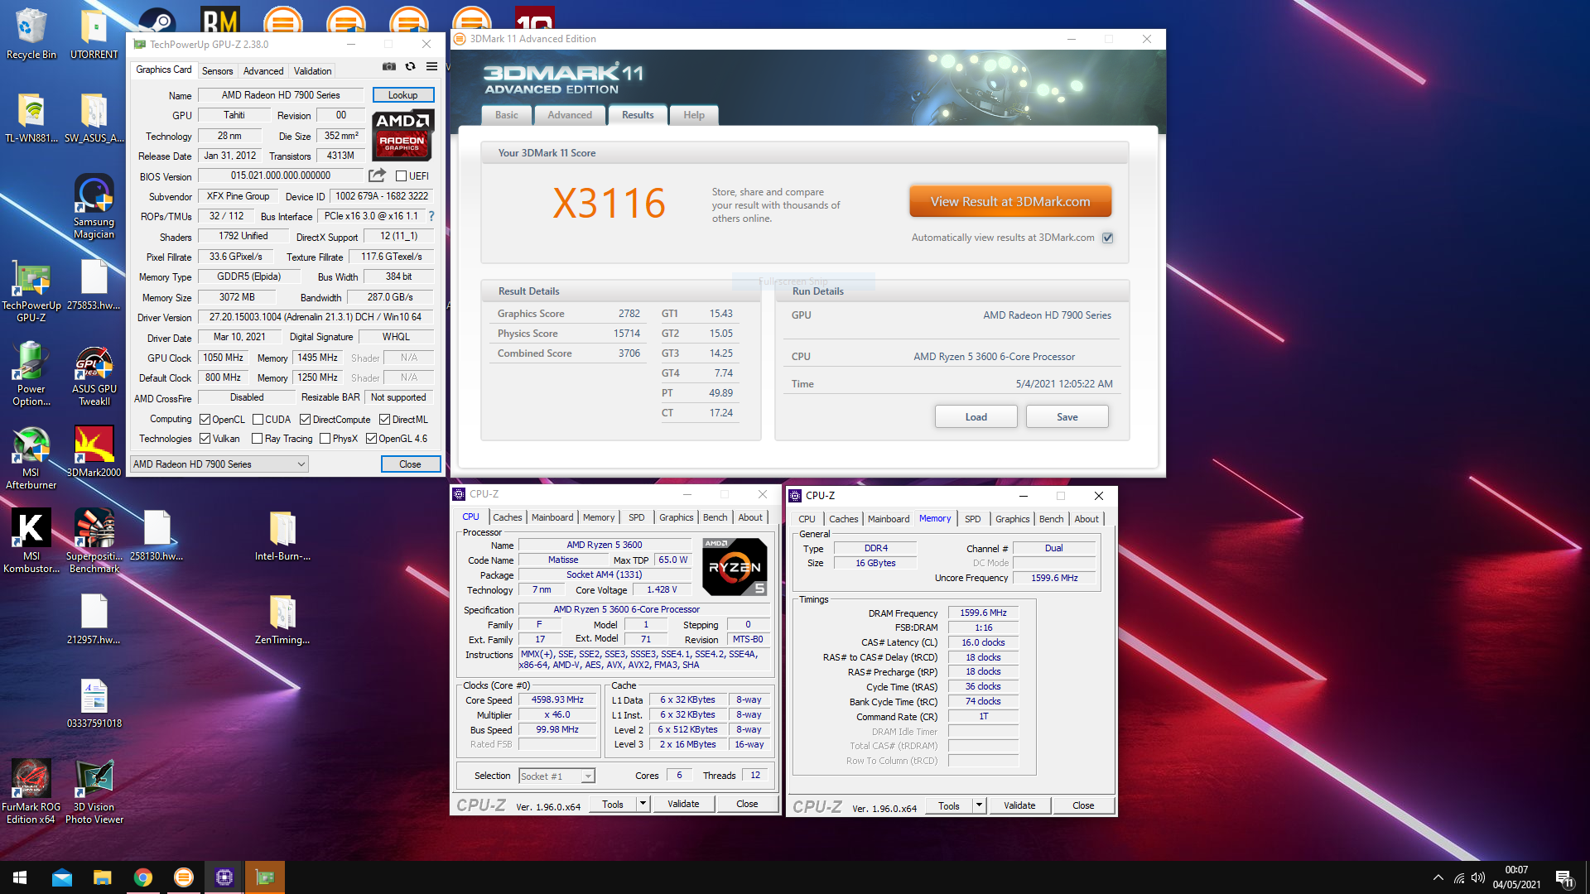The width and height of the screenshot is (1590, 894).
Task: Toggle the PhysX checkbox
Action: click(325, 439)
